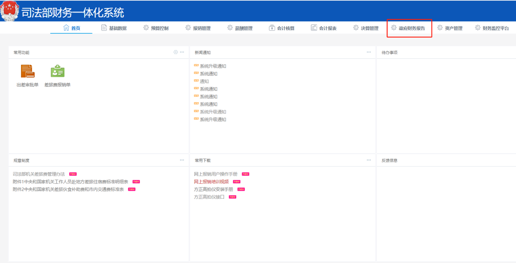
Task: Click the report icon beside 会计报表
Action: pos(314,28)
